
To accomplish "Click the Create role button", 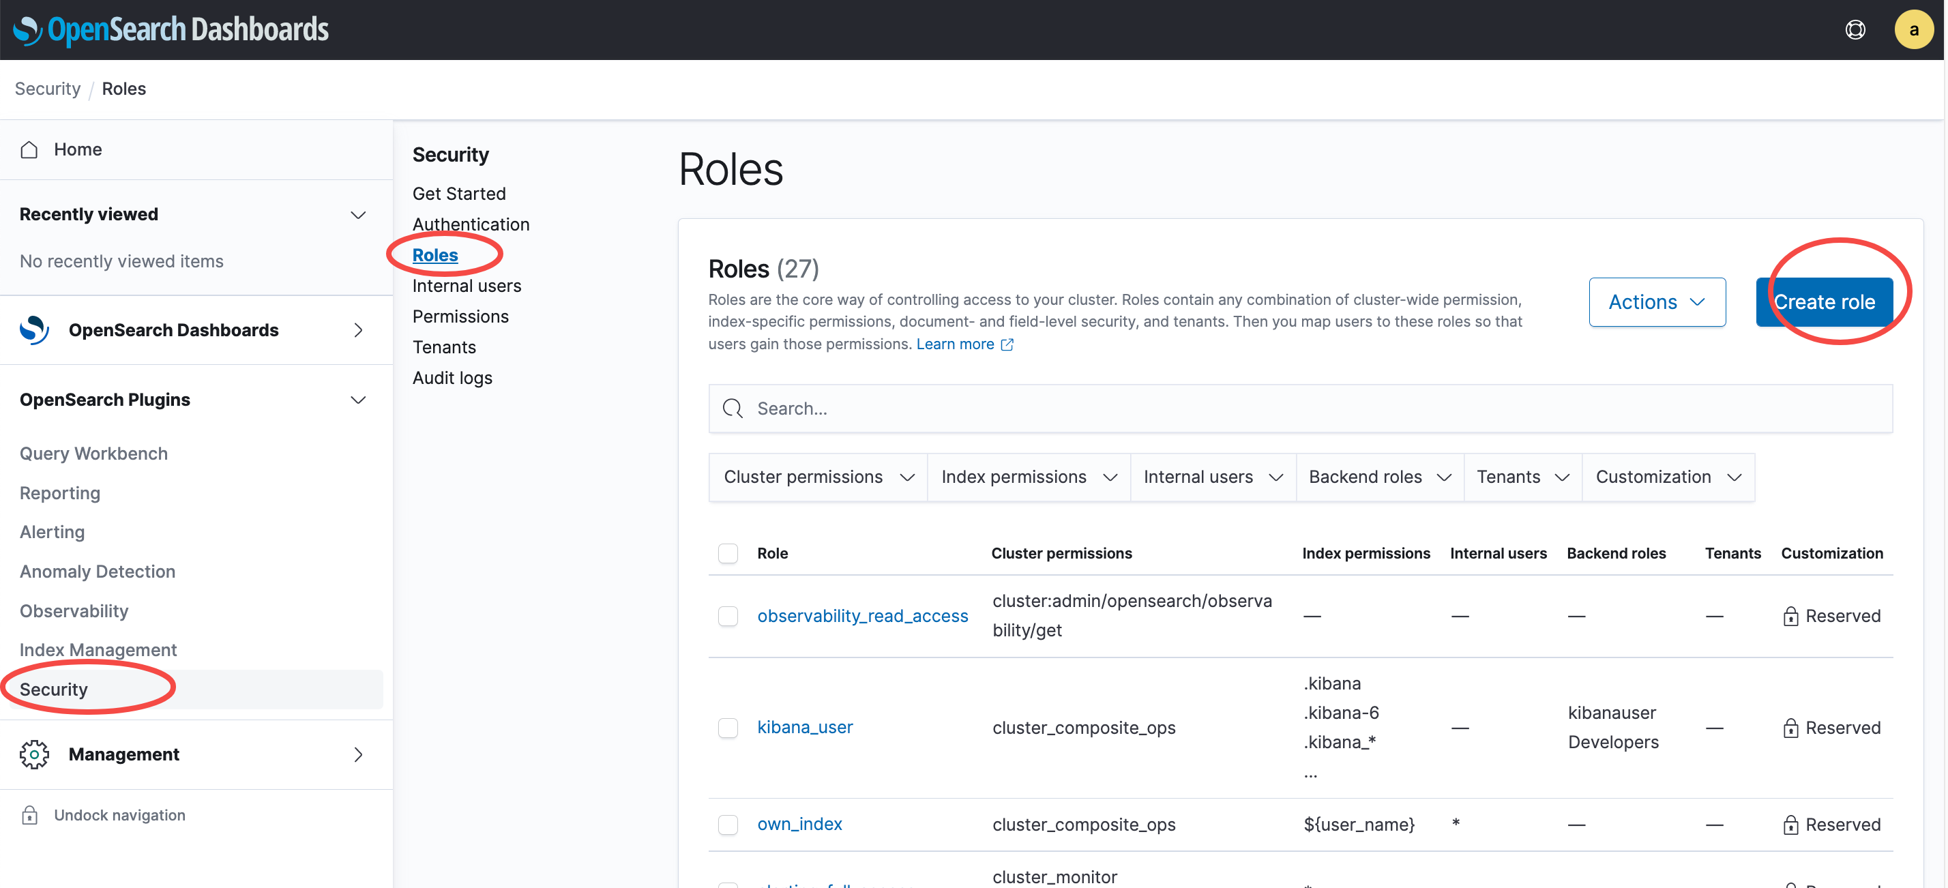I will 1824,302.
